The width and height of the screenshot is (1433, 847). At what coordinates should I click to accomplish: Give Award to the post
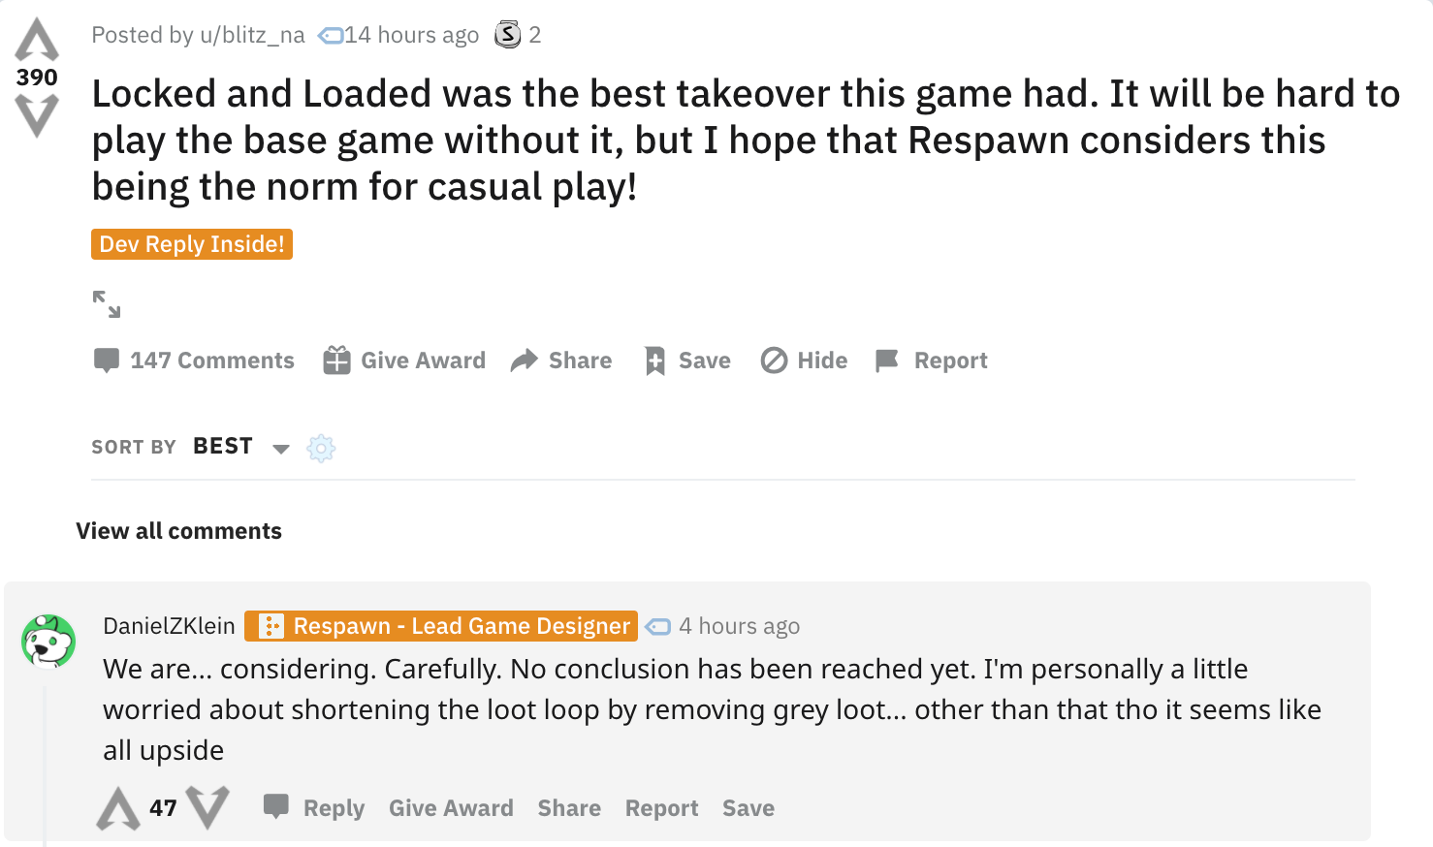(x=404, y=361)
